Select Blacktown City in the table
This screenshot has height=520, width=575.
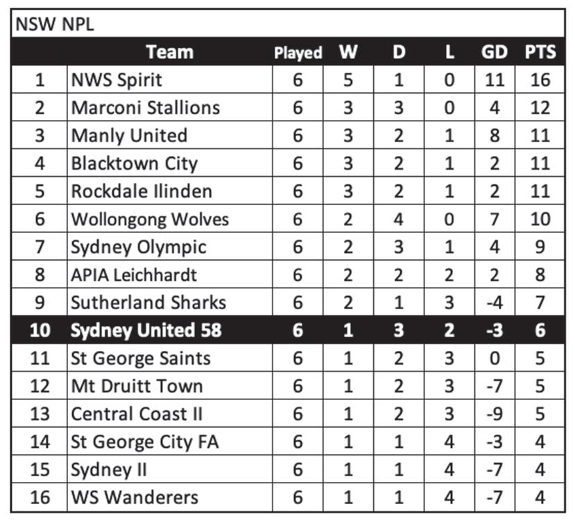[x=135, y=164]
